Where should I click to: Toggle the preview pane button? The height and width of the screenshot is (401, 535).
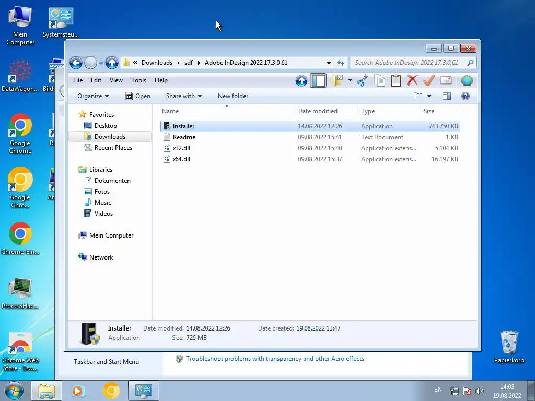[447, 96]
